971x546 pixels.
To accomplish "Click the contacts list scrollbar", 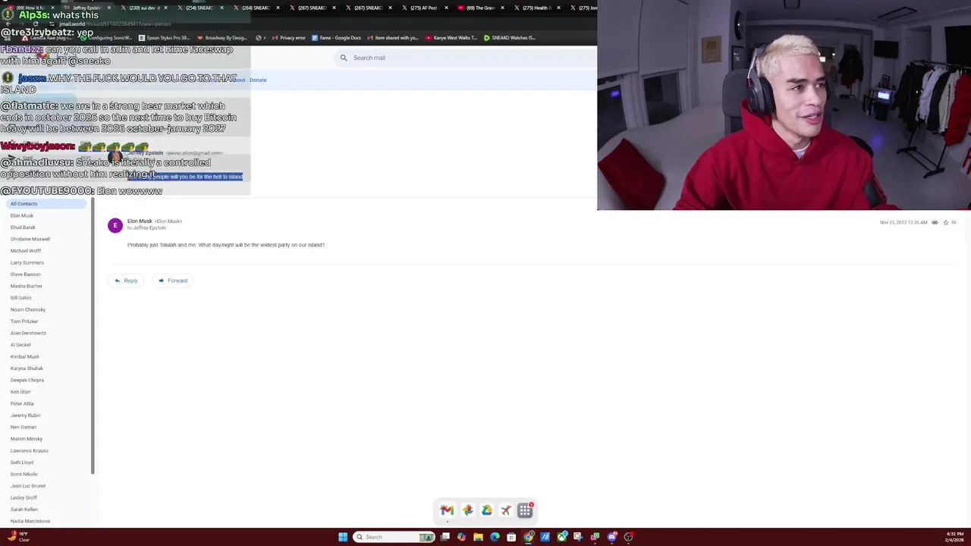I will click(93, 337).
